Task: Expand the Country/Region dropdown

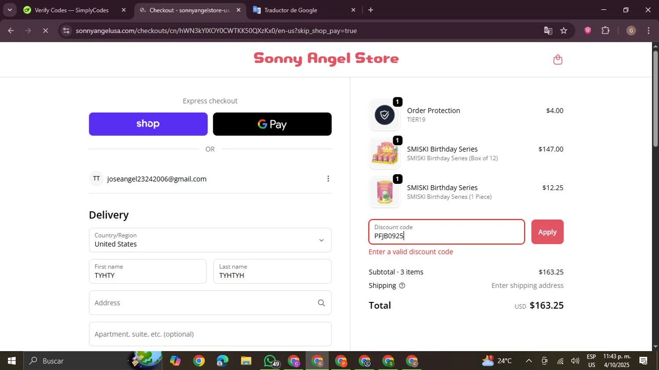Action: pos(210,240)
